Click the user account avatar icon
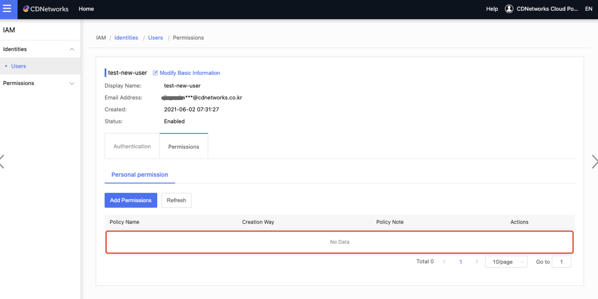 tap(509, 9)
